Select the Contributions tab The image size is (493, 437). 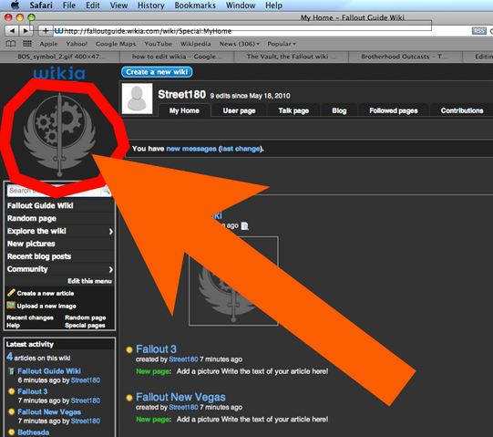coord(462,110)
